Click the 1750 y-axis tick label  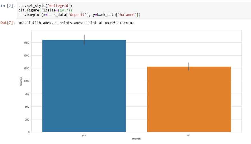(x=26, y=43)
